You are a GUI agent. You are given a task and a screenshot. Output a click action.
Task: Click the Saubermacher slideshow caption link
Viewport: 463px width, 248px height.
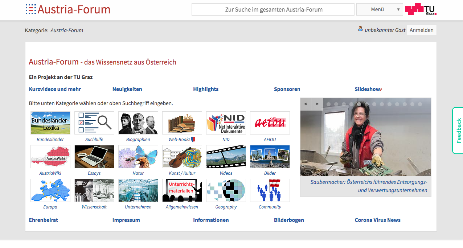pos(369,186)
